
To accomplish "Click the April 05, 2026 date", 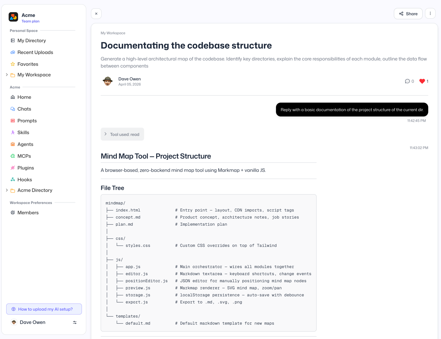I will (x=130, y=84).
